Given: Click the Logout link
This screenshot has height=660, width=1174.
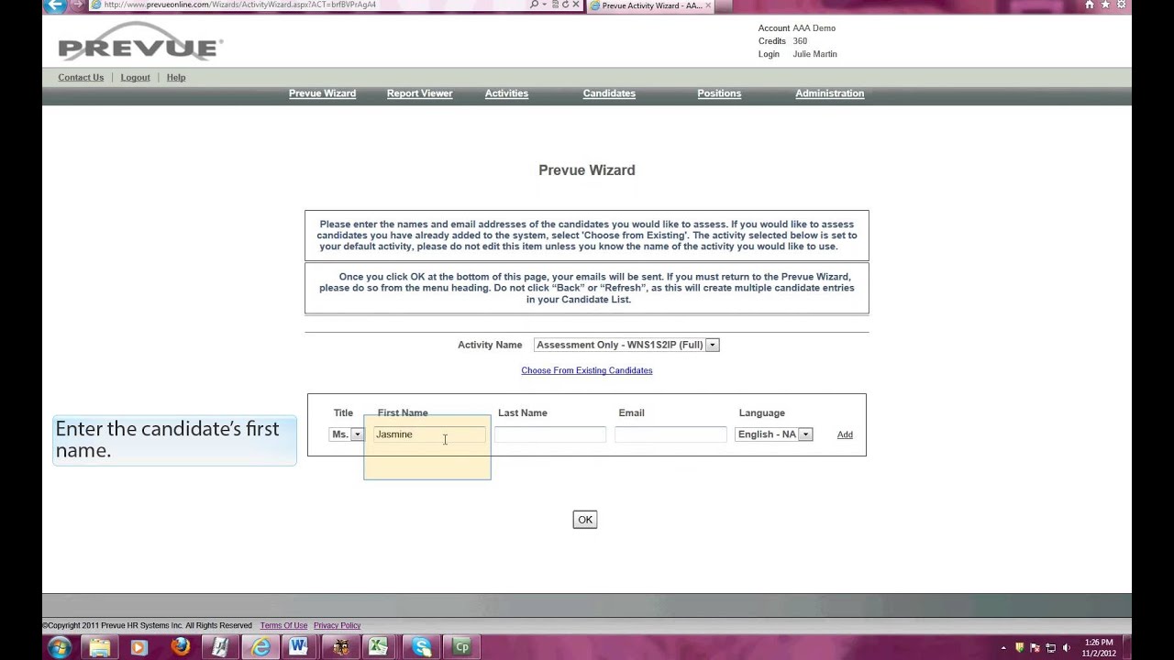Looking at the screenshot, I should coord(135,78).
